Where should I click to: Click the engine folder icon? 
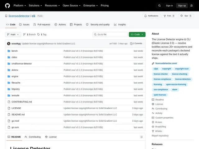[9, 76]
